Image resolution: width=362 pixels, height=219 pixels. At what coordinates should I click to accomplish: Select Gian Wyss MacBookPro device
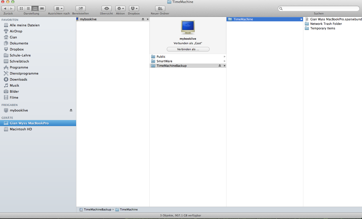[x=38, y=123]
